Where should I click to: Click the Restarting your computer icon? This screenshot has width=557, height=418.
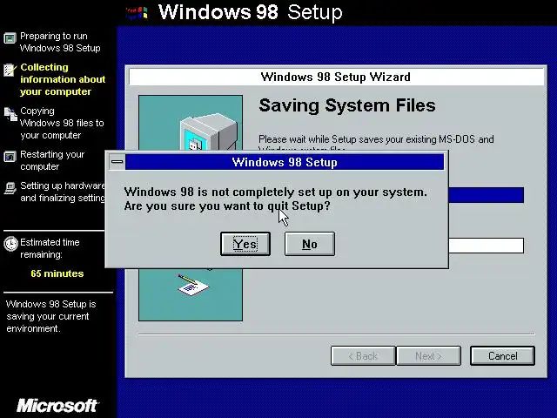tap(10, 157)
